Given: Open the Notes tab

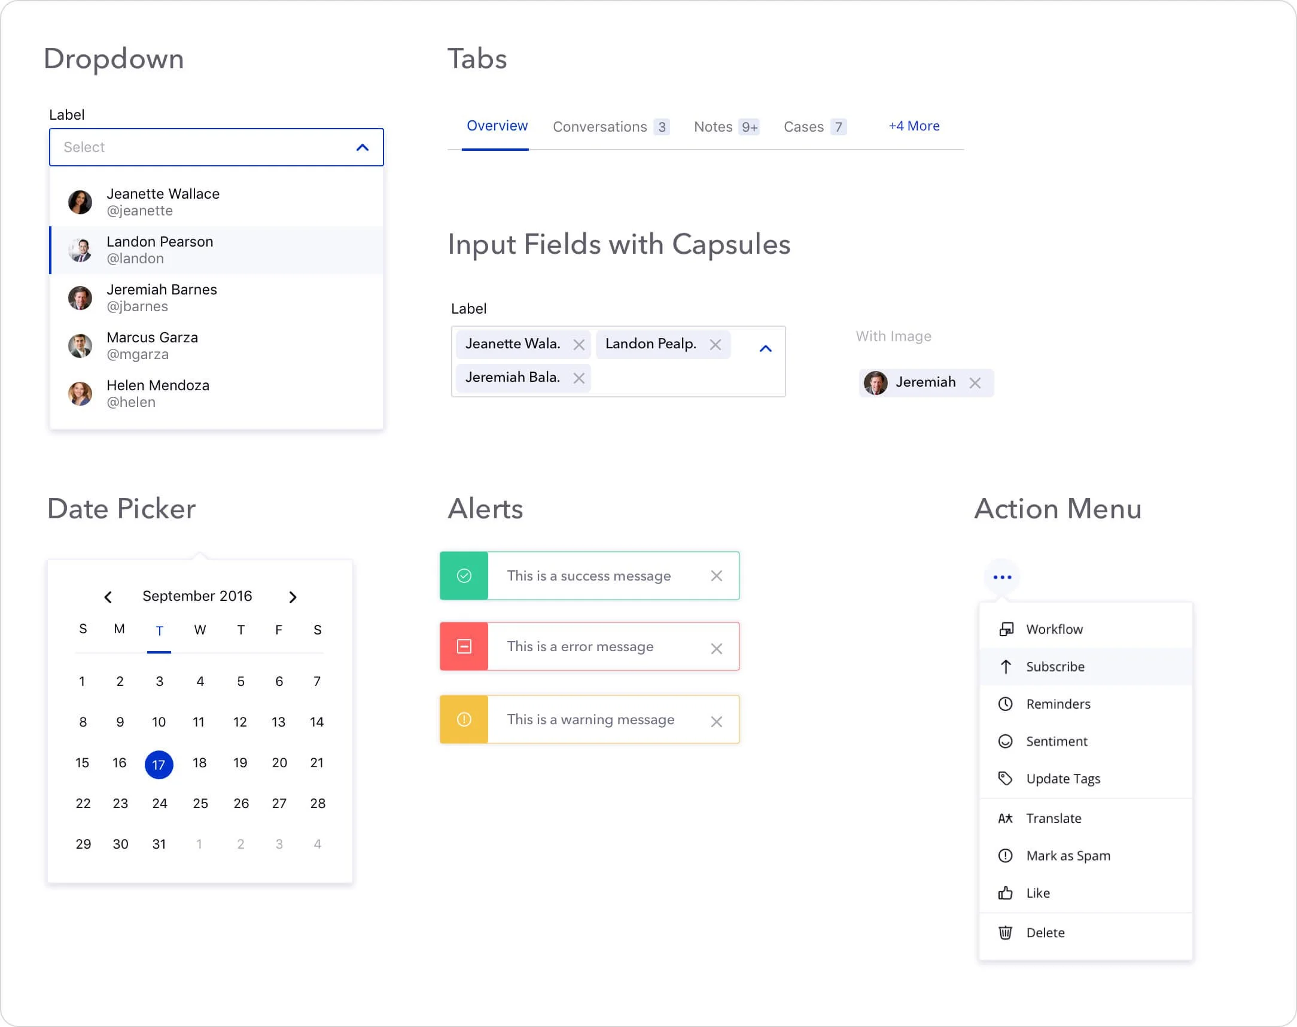Looking at the screenshot, I should pyautogui.click(x=714, y=126).
